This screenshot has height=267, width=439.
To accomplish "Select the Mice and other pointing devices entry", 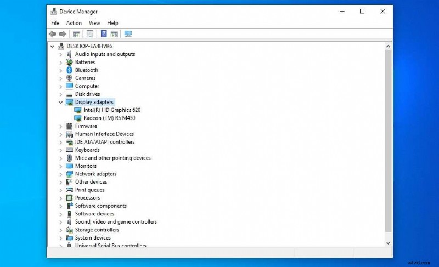I will (112, 158).
